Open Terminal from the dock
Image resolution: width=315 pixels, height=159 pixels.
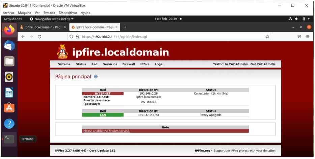tap(9, 139)
